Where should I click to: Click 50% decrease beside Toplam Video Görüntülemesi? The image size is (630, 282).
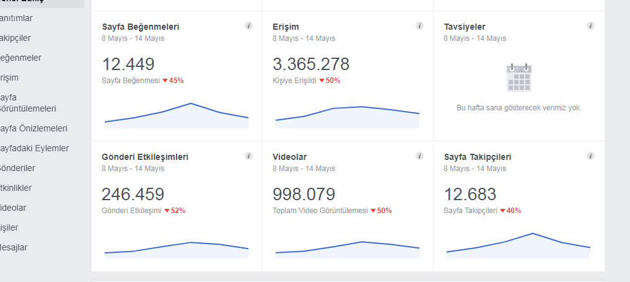[x=381, y=211]
